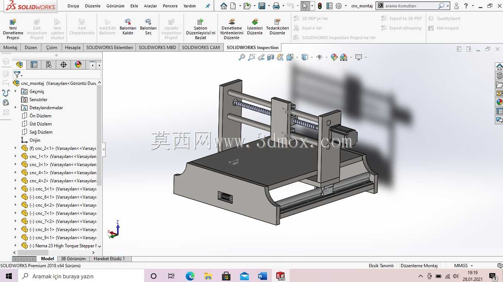Click the Save floppy icon
This screenshot has height=282, width=503.
point(262,6)
